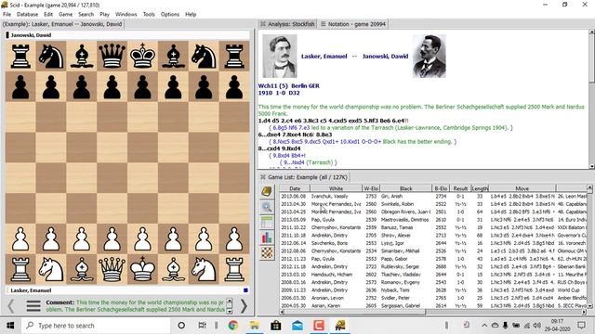Screen dimensions: 595x334
Task: Open the Windows menu
Action: [x=126, y=15]
